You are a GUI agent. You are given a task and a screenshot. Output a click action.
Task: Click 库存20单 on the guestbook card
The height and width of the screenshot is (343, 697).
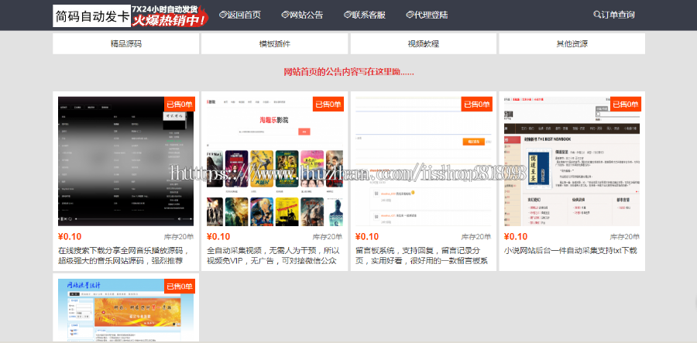click(x=476, y=237)
